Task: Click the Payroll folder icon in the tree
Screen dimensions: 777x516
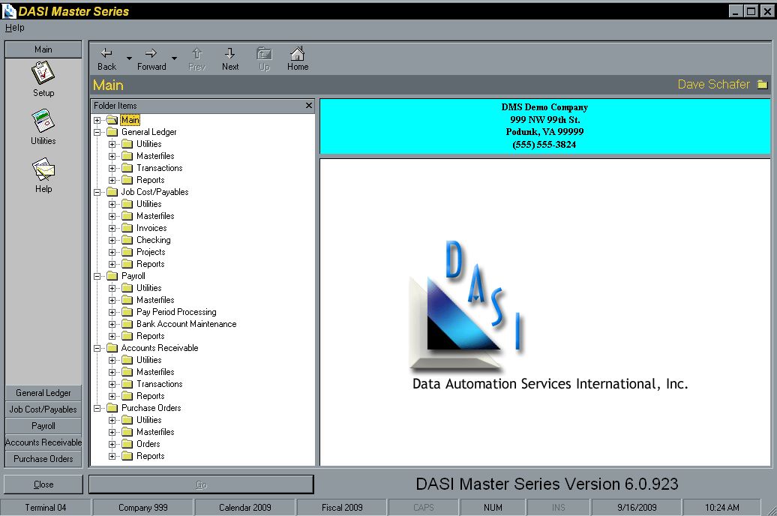Action: point(112,276)
